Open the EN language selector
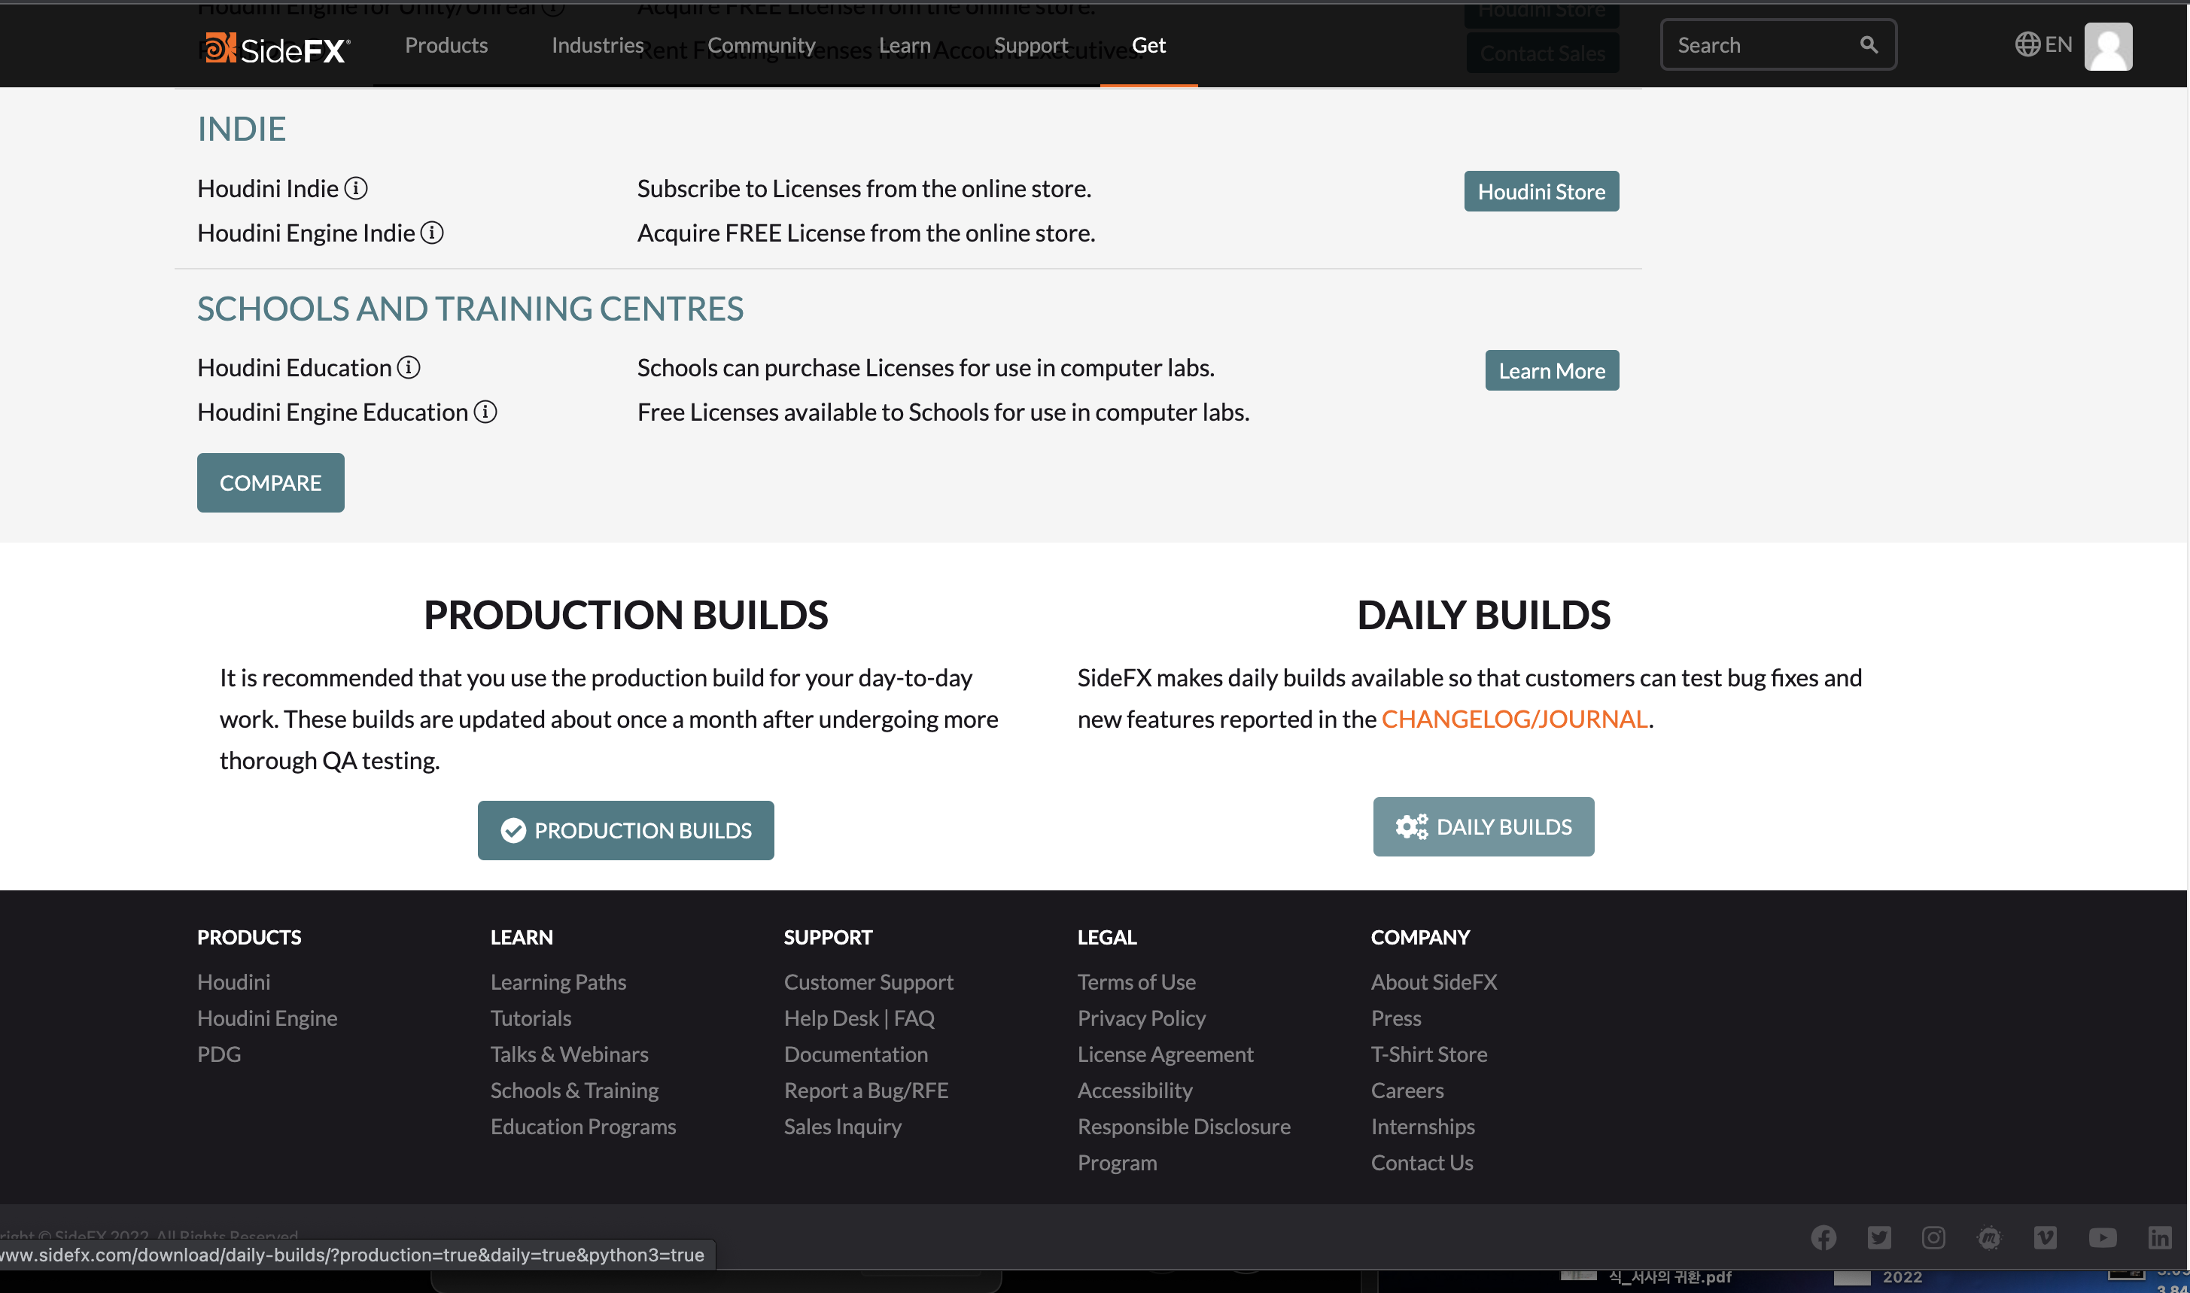The width and height of the screenshot is (2190, 1293). [x=2042, y=45]
